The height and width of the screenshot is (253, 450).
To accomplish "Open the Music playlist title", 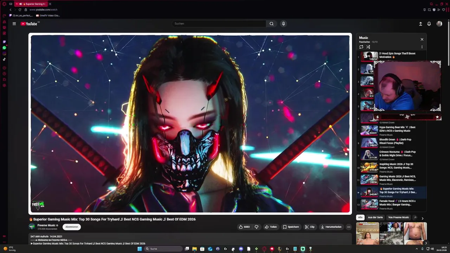I will pos(364,38).
